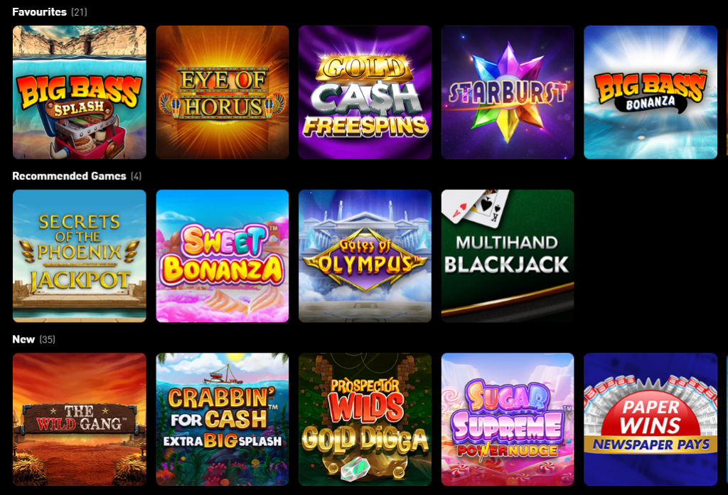Select Gold Cash Freespins game tile
The image size is (728, 495).
pos(365,92)
